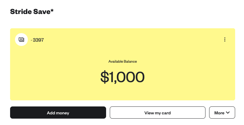
Task: Click the Add money button
Action: tap(58, 113)
